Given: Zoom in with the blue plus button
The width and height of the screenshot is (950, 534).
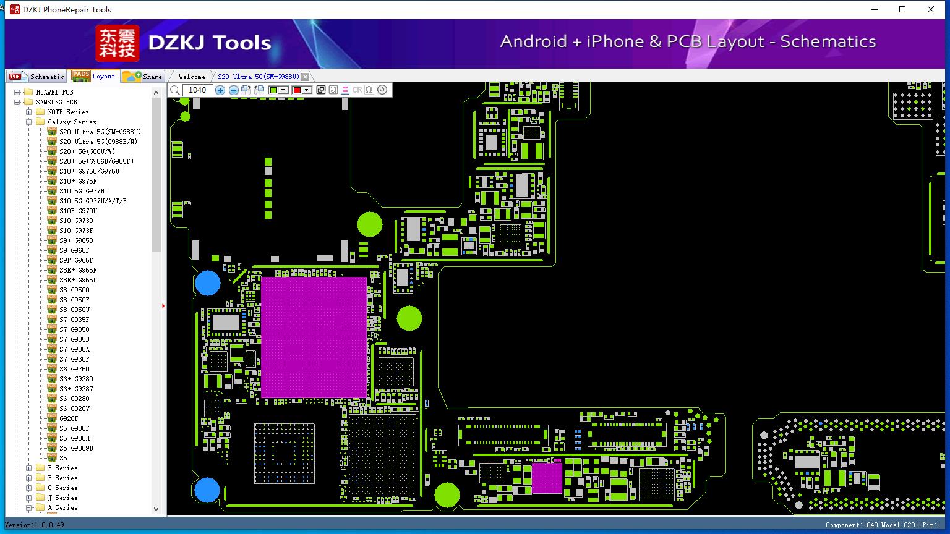Looking at the screenshot, I should click(x=220, y=90).
